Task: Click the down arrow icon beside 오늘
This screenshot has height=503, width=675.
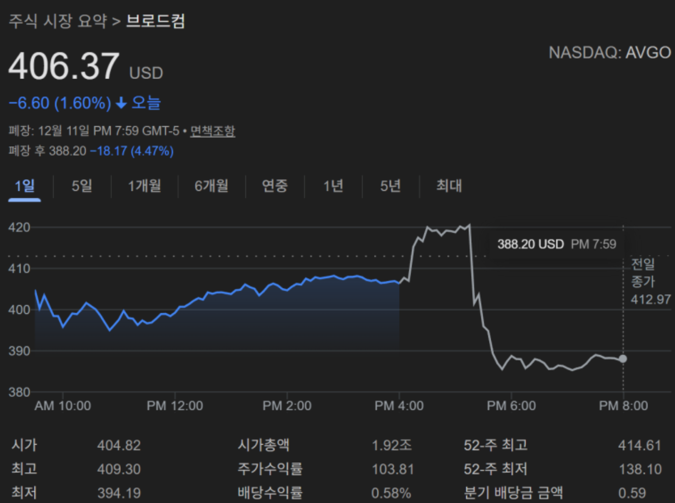Action: click(121, 103)
